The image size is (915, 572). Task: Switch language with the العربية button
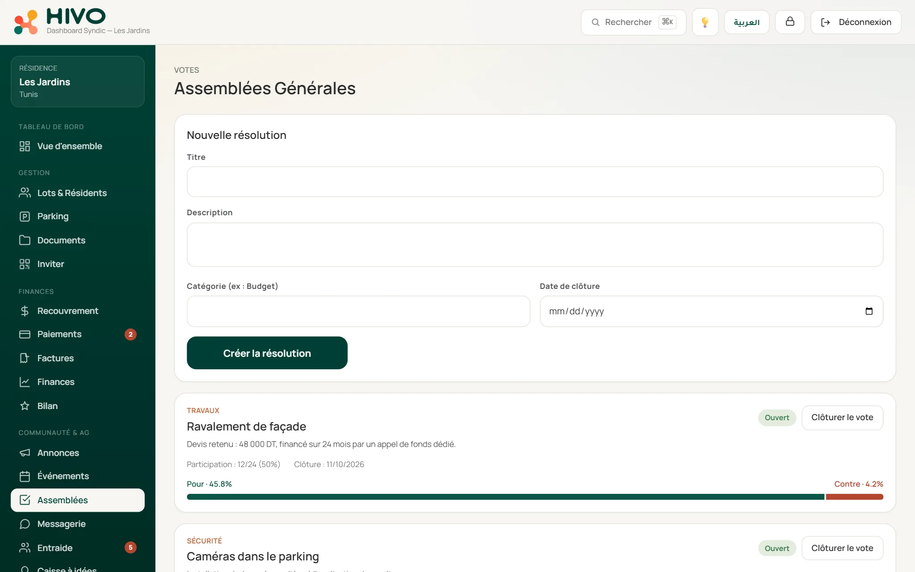746,22
